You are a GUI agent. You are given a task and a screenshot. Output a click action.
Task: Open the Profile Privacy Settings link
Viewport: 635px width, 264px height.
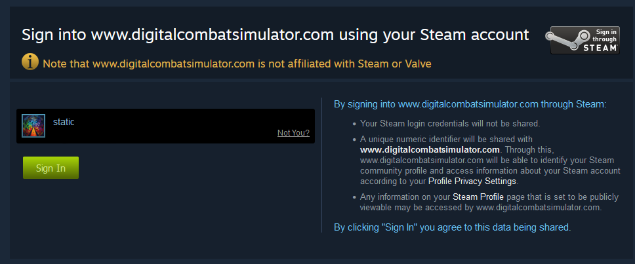472,181
